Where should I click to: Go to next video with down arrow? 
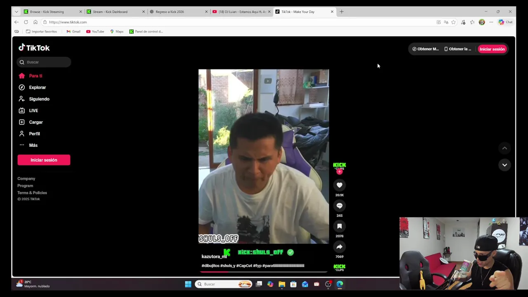[504, 165]
